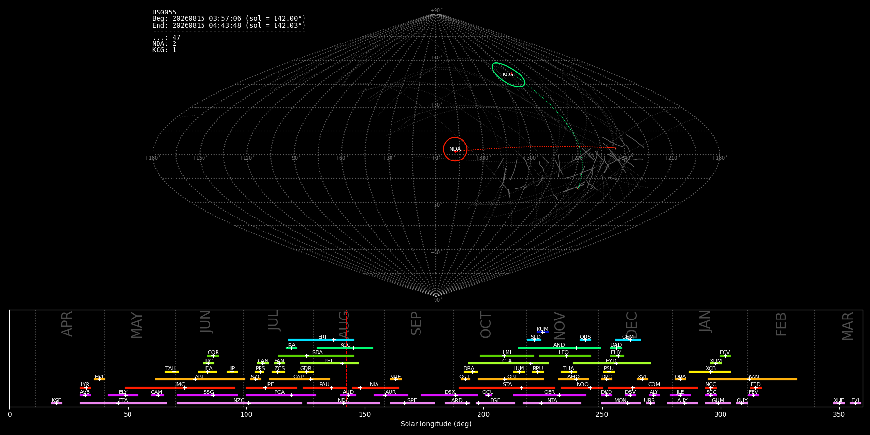Click the MAR month label
This screenshot has width=870, height=435.
click(x=848, y=326)
